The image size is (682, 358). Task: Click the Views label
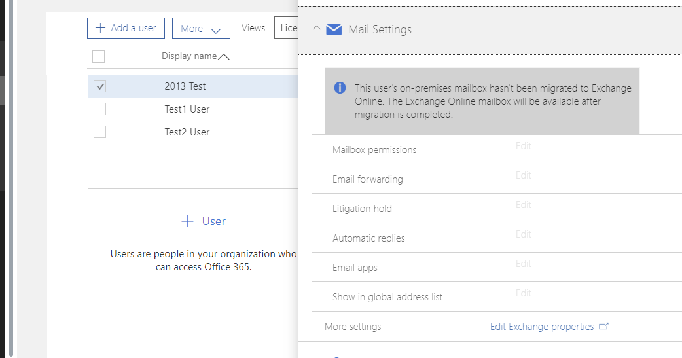253,28
